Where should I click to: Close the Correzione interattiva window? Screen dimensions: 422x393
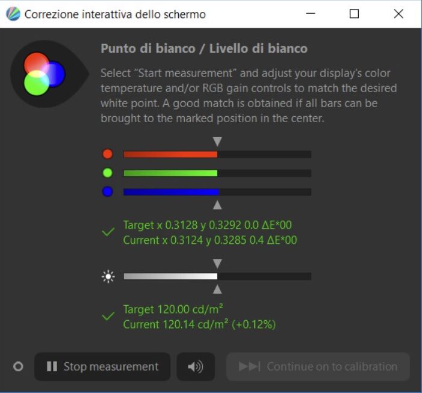click(399, 14)
